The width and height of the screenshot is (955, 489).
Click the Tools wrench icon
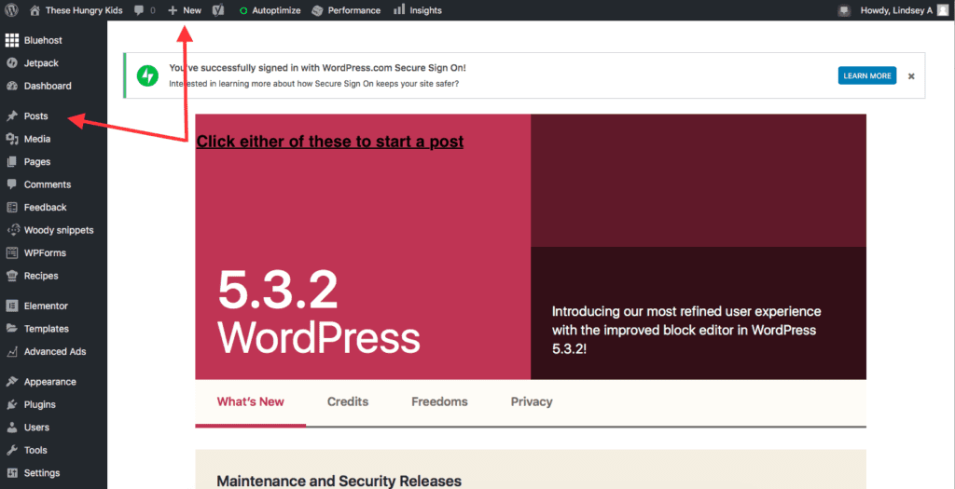coord(11,451)
